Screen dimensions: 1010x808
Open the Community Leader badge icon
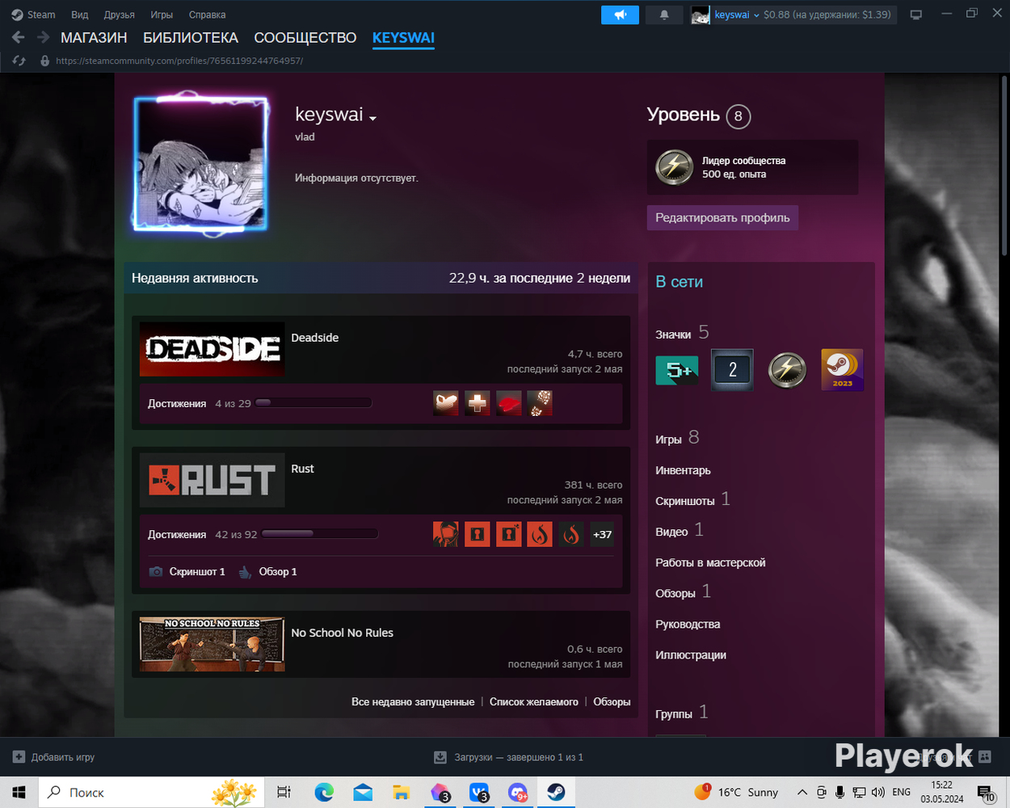674,167
